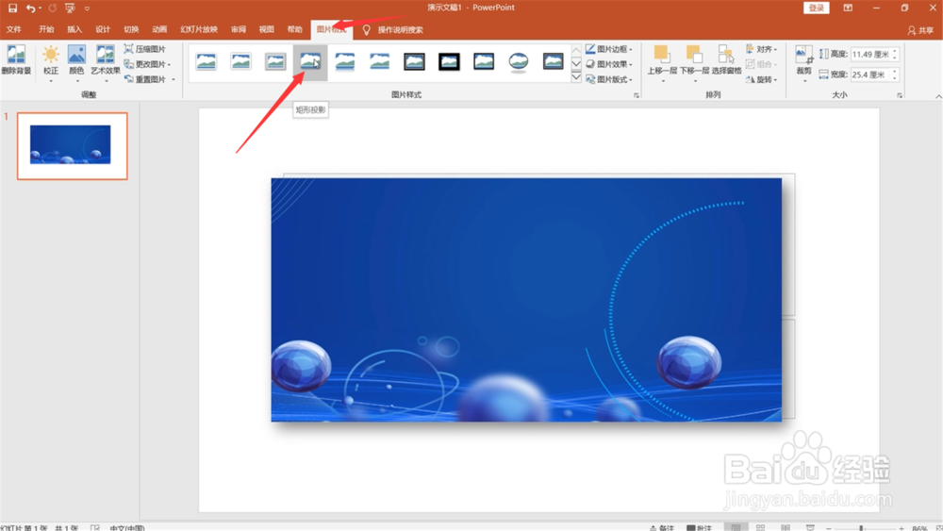This screenshot has width=943, height=531.
Task: Collapse the ribbon with the chevron
Action: coord(938,96)
